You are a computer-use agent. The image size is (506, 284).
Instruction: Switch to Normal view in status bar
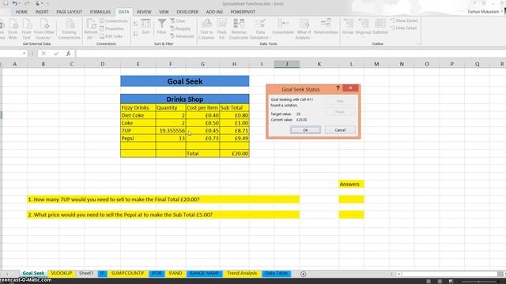[429, 281]
